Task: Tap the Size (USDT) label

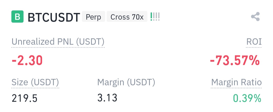Action: (x=35, y=82)
